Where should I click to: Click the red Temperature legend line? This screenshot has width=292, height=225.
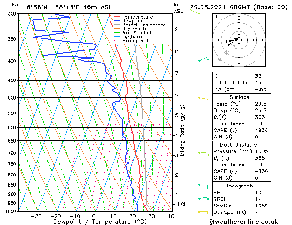tap(117, 16)
